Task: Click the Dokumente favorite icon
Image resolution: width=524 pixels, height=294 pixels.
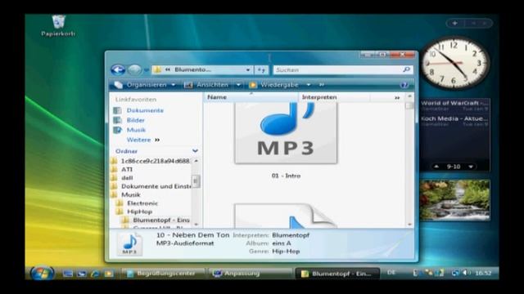Action: (117, 110)
